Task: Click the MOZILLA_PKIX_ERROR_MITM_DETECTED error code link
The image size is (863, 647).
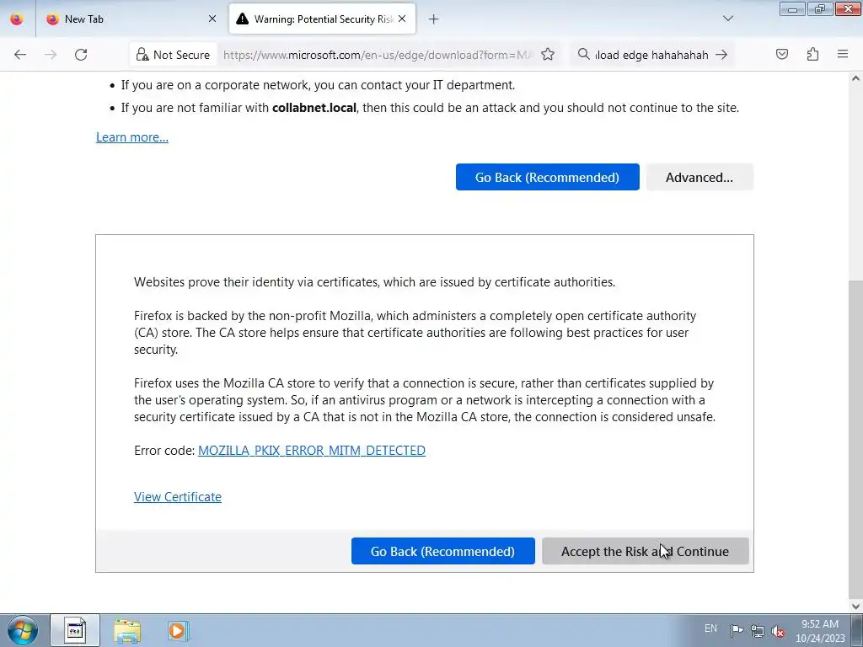Action: click(312, 451)
